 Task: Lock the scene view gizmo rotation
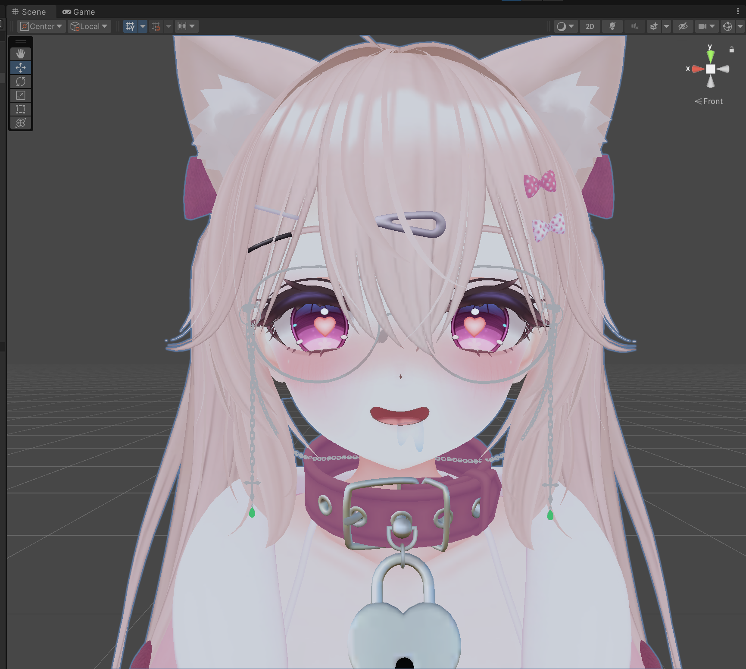[x=731, y=50]
